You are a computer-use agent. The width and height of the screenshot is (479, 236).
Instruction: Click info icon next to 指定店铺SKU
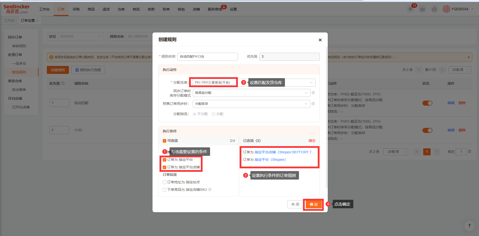pos(210,190)
